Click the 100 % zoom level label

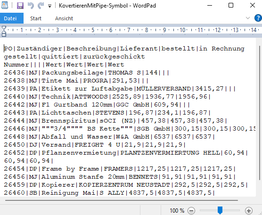point(177,210)
